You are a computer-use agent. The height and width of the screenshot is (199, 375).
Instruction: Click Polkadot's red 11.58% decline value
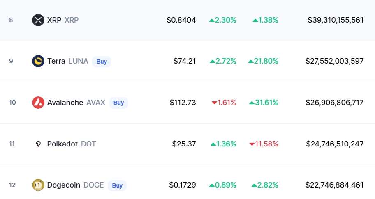tap(264, 144)
